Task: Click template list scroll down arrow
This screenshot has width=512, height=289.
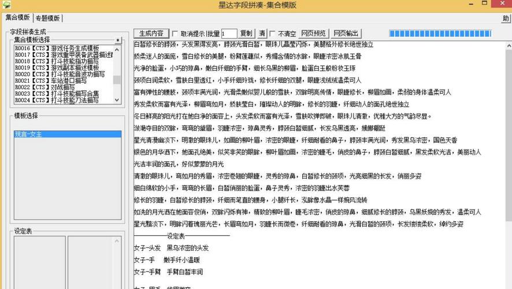Action: click(117, 100)
